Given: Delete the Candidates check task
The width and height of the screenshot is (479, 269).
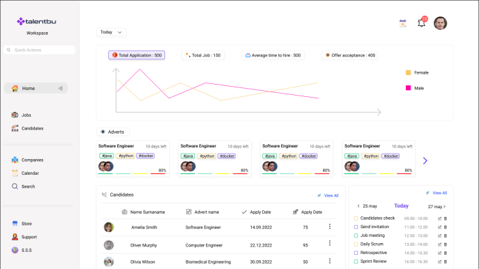Looking at the screenshot, I should pos(445,218).
